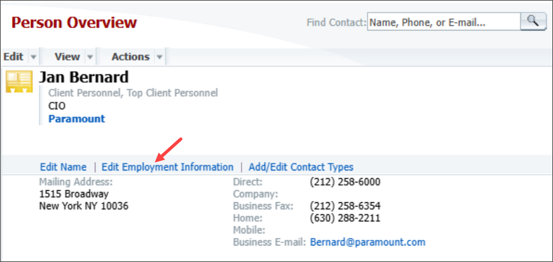This screenshot has width=553, height=262.
Task: Select the Business Fax number
Action: pos(345,206)
